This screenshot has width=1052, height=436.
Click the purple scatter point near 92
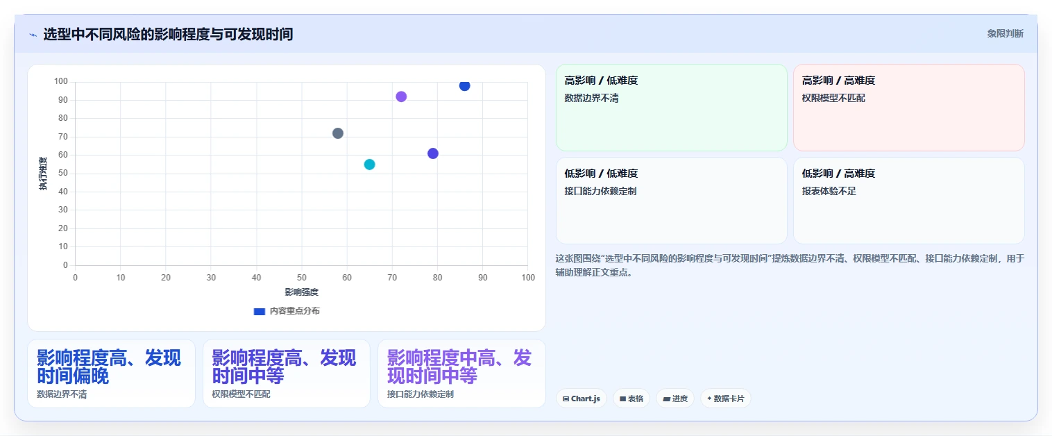tap(401, 97)
